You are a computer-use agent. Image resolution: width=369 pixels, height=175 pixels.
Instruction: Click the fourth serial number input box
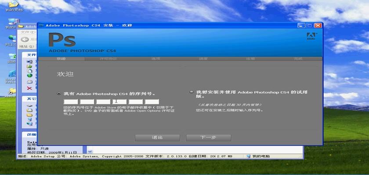point(119,101)
